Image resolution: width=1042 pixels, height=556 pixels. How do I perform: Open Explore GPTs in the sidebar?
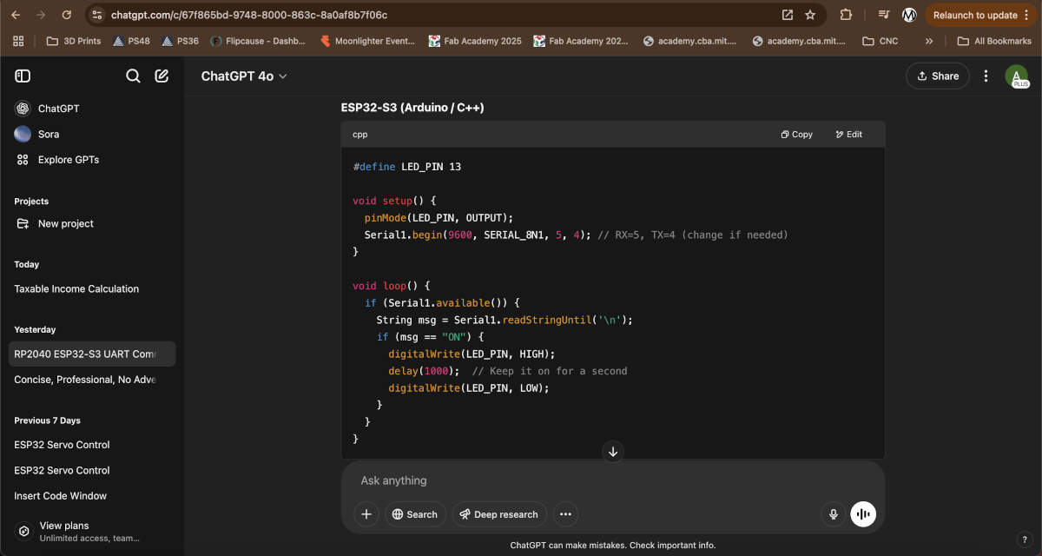click(91, 160)
